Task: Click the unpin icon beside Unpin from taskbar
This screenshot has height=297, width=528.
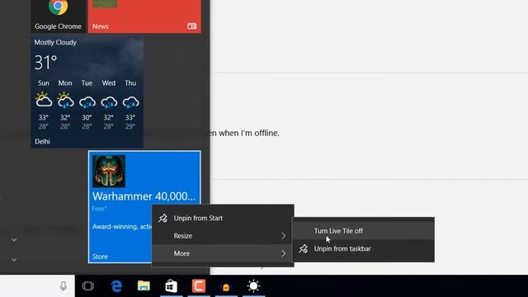Action: (x=303, y=249)
